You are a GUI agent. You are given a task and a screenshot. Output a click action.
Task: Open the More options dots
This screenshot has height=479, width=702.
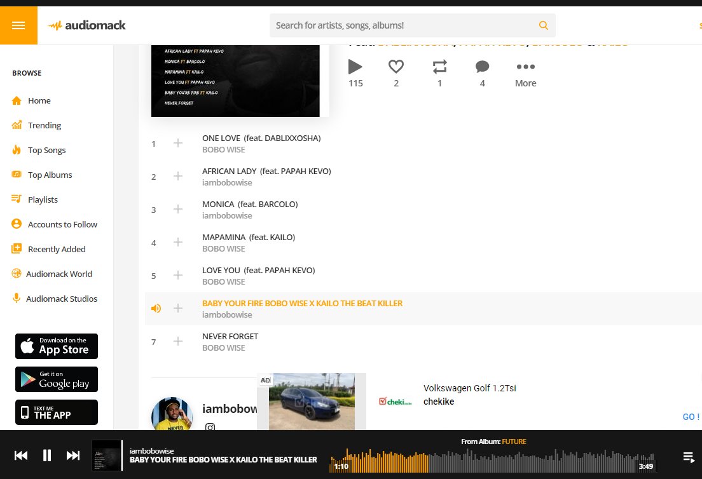point(526,67)
